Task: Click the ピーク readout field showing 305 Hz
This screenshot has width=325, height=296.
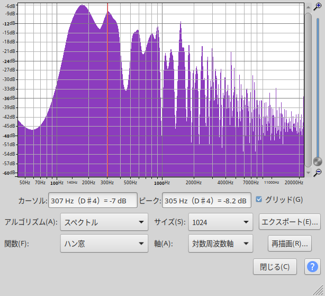Action: click(206, 201)
